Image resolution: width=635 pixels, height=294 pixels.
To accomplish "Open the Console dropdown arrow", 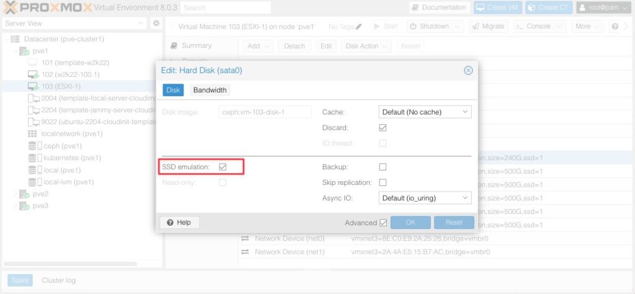I will pyautogui.click(x=560, y=26).
